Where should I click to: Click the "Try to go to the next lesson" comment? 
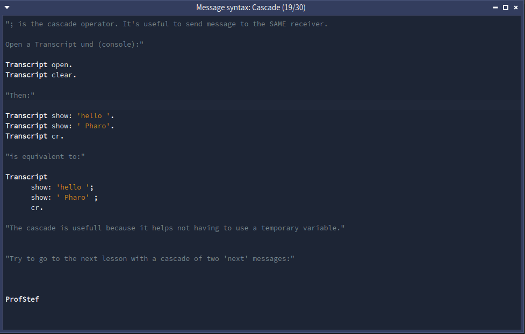150,258
